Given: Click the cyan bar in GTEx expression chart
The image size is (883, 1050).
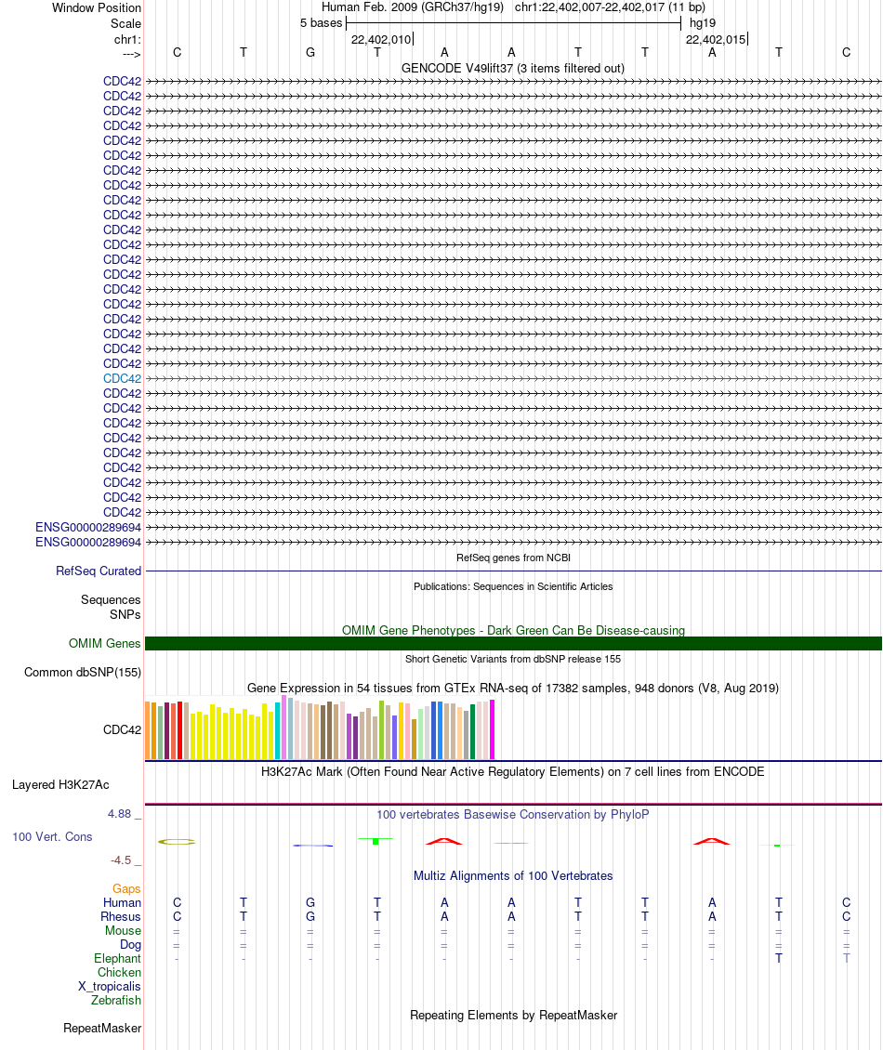Looking at the screenshot, I should tap(277, 730).
